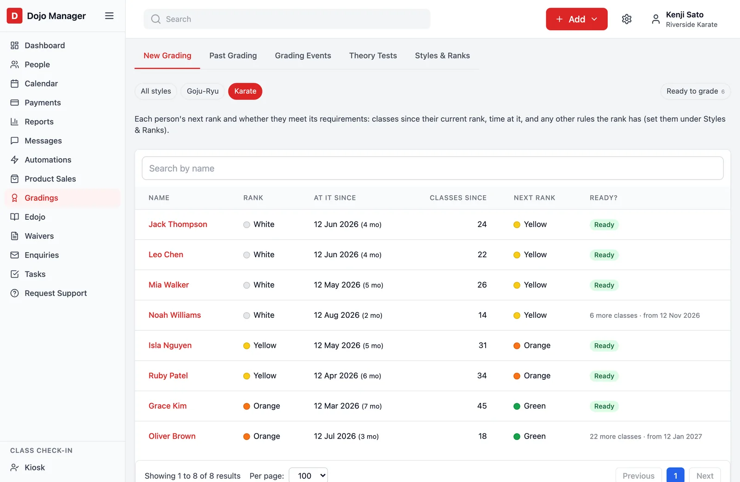Open the Per page dropdown

(308, 476)
